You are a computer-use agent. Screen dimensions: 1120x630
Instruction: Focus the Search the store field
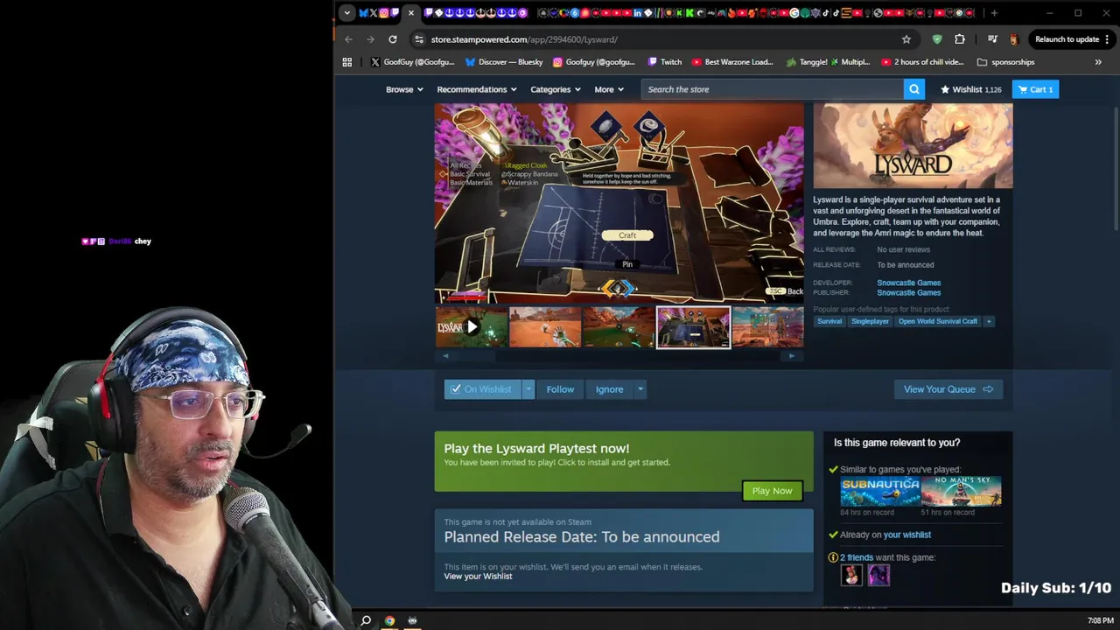coord(773,89)
